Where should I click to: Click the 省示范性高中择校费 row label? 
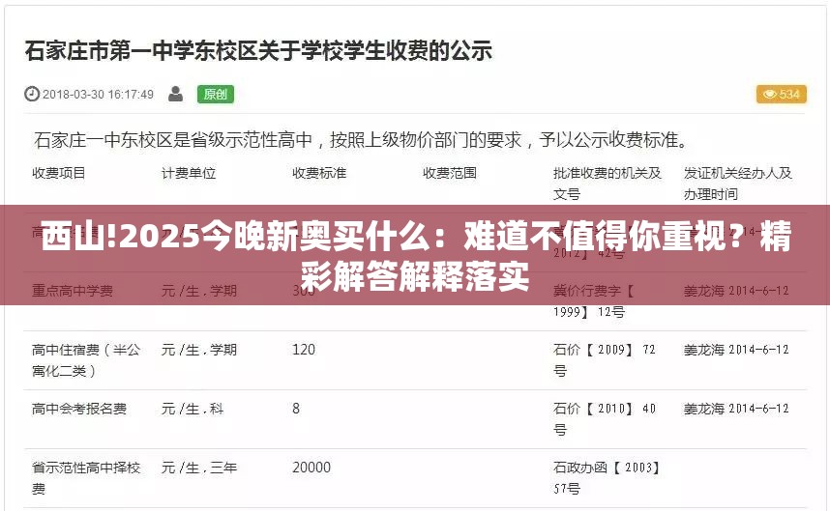click(x=86, y=478)
